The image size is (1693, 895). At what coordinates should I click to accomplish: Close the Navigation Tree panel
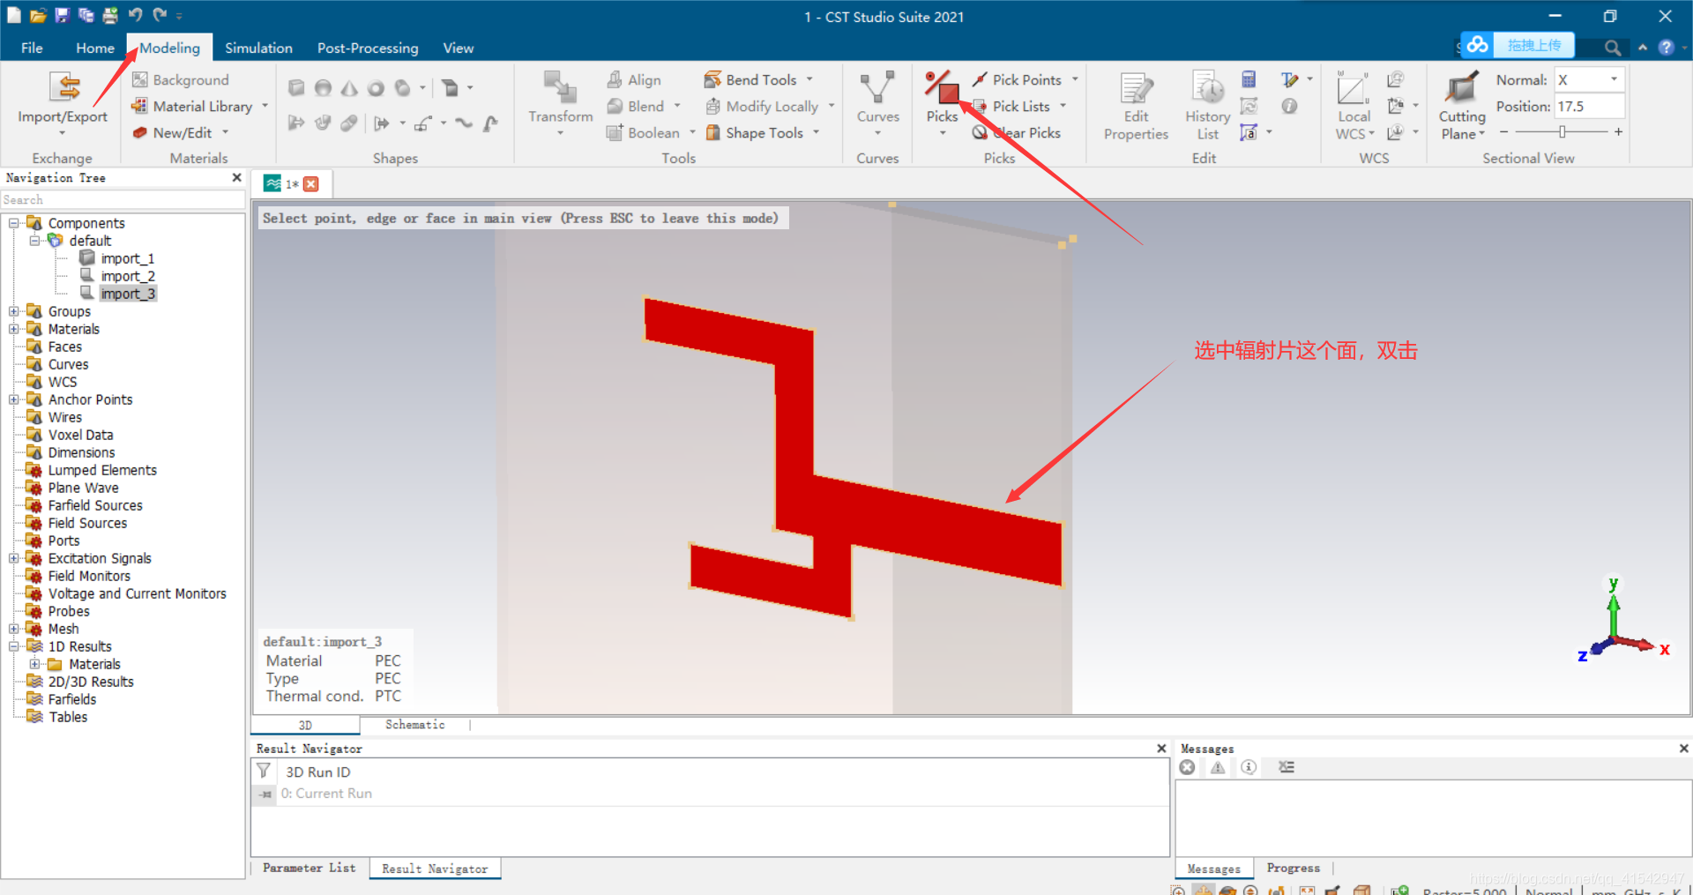click(x=236, y=177)
